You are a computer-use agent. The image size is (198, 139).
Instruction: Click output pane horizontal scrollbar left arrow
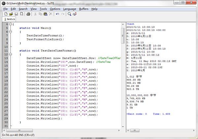[x=128, y=130]
